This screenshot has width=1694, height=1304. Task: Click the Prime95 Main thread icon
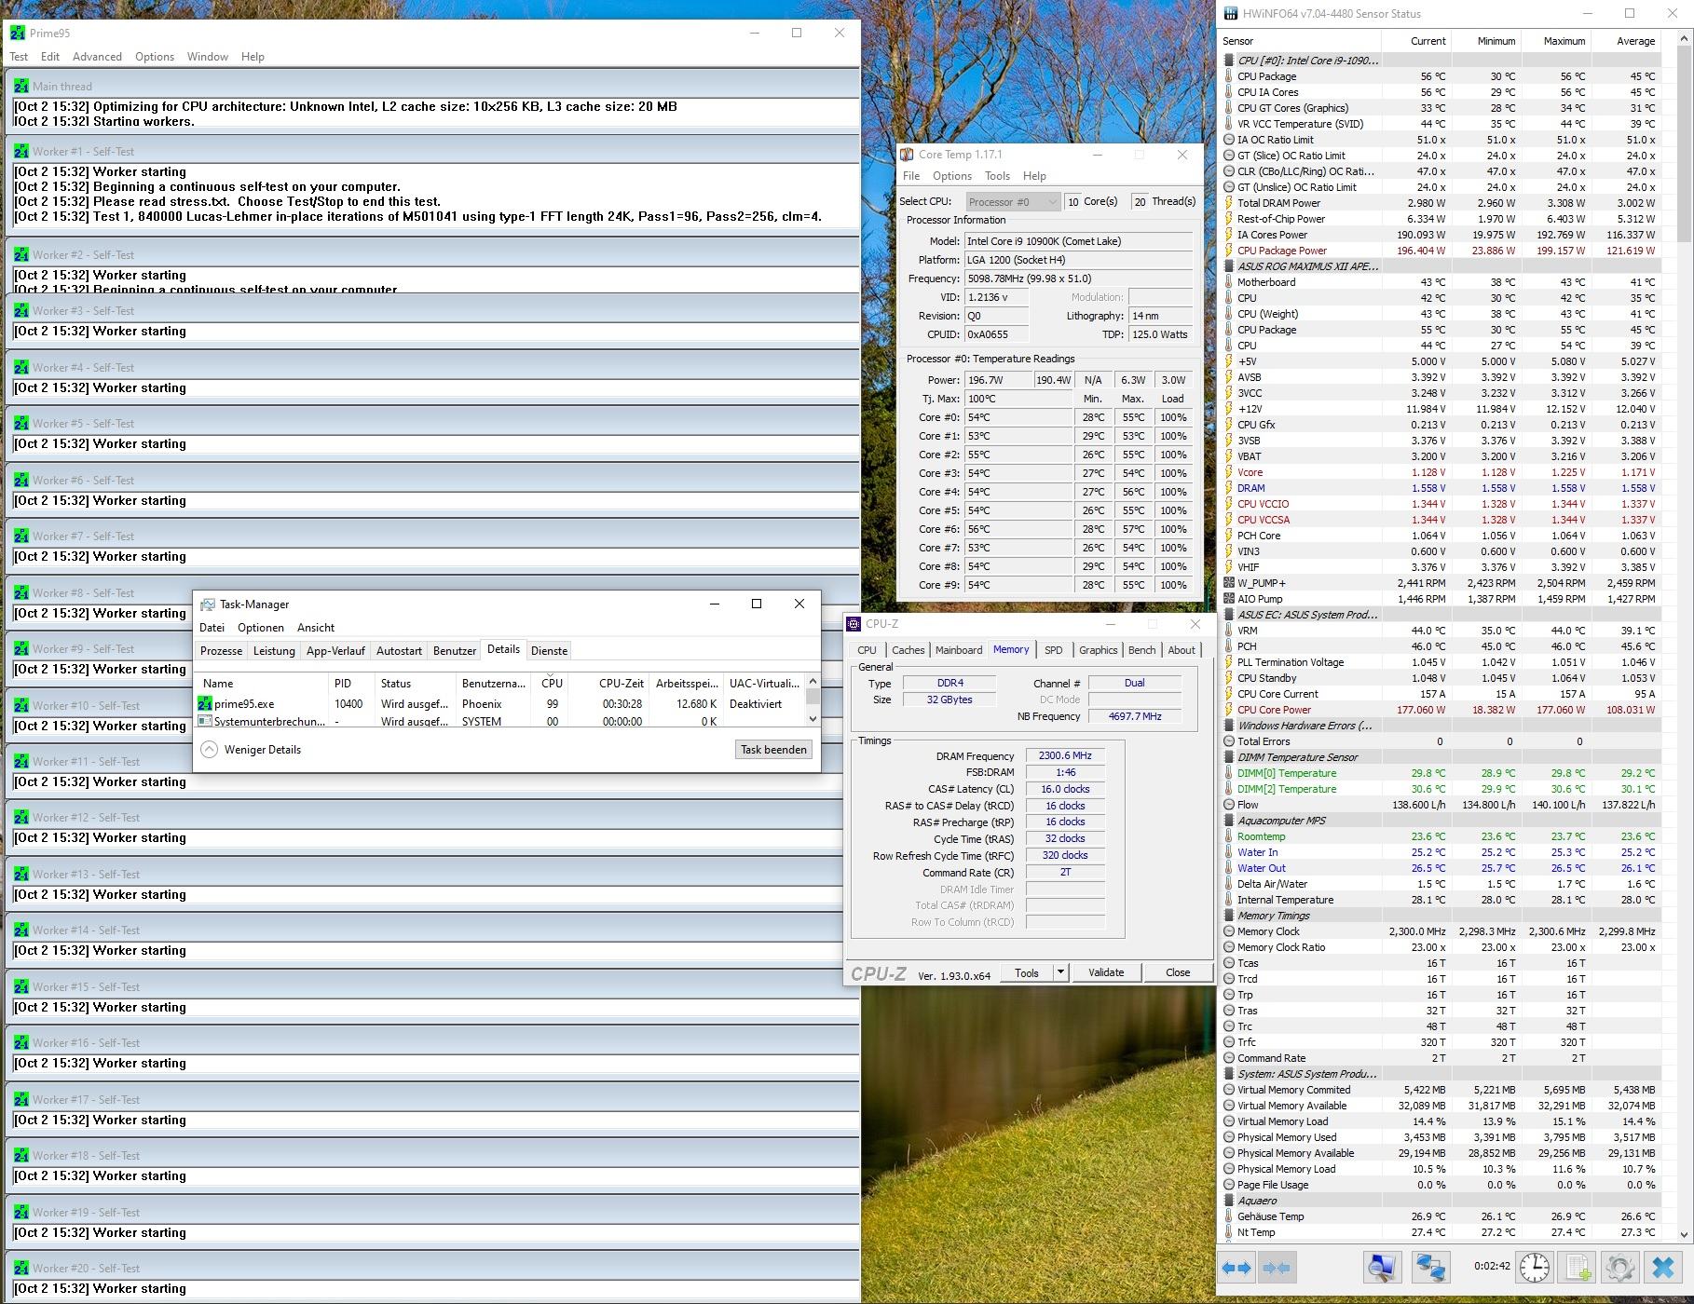click(x=21, y=86)
